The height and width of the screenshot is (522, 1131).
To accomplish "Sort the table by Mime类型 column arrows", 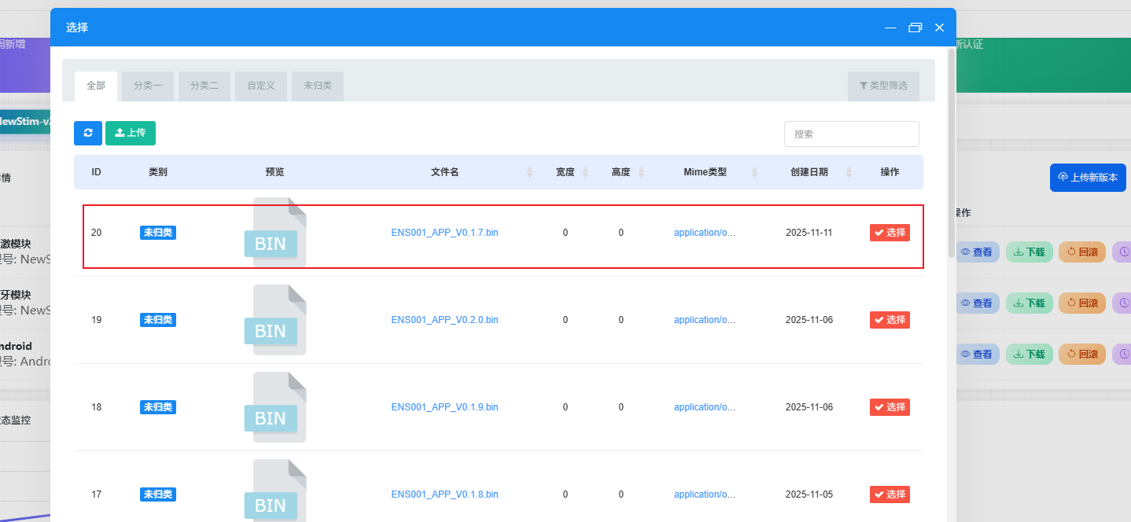I will 754,172.
